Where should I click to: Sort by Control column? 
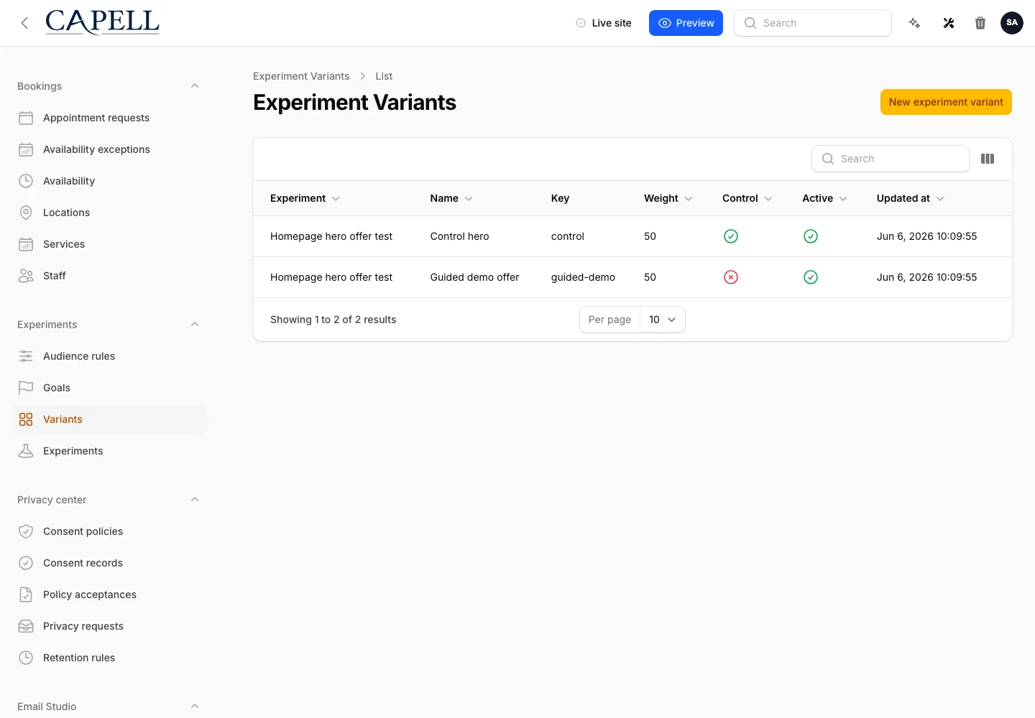(x=747, y=198)
